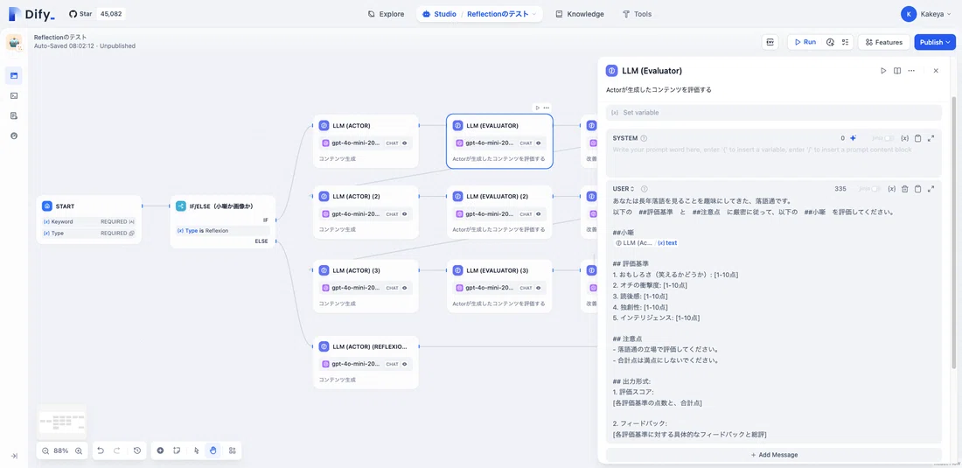
Task: Toggle eye icon on LLM (ACTOR) (2) node
Action: pos(404,214)
